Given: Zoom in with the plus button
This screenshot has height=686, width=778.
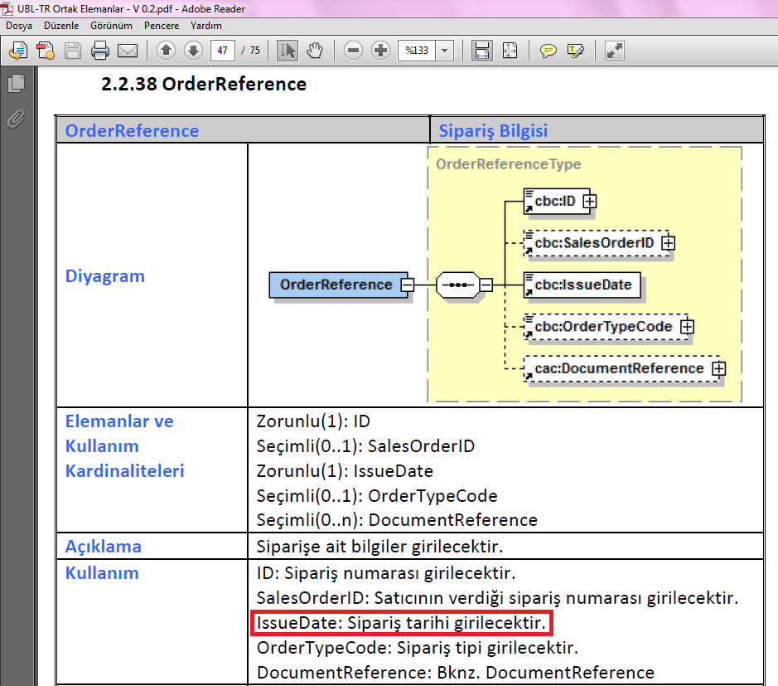Looking at the screenshot, I should [380, 51].
